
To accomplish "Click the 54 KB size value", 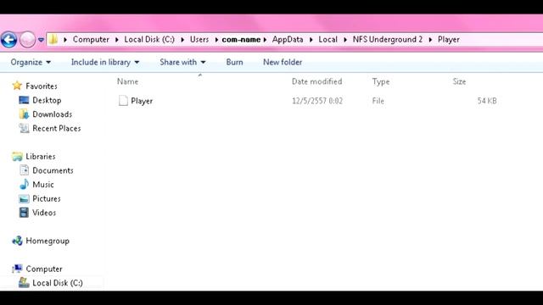I will click(x=487, y=101).
